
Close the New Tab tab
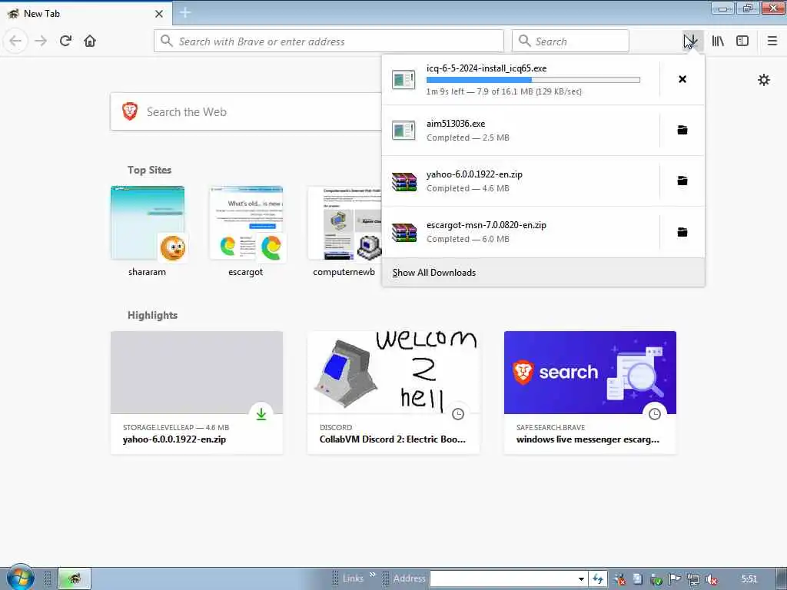159,14
